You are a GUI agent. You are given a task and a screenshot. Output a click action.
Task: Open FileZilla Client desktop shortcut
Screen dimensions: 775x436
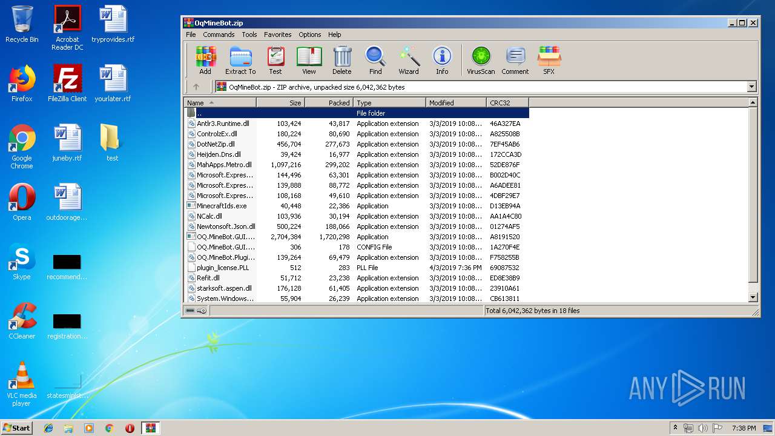pyautogui.click(x=67, y=84)
